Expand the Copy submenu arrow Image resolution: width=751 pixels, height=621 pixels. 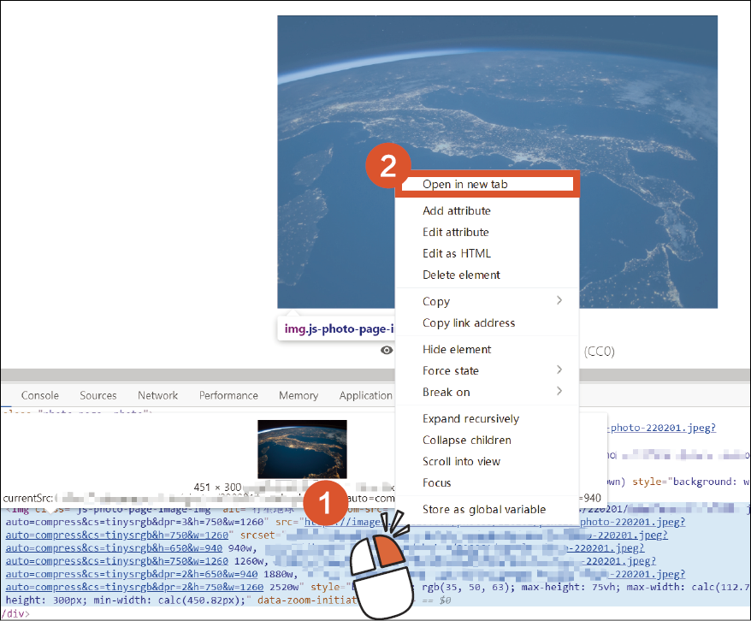[559, 301]
